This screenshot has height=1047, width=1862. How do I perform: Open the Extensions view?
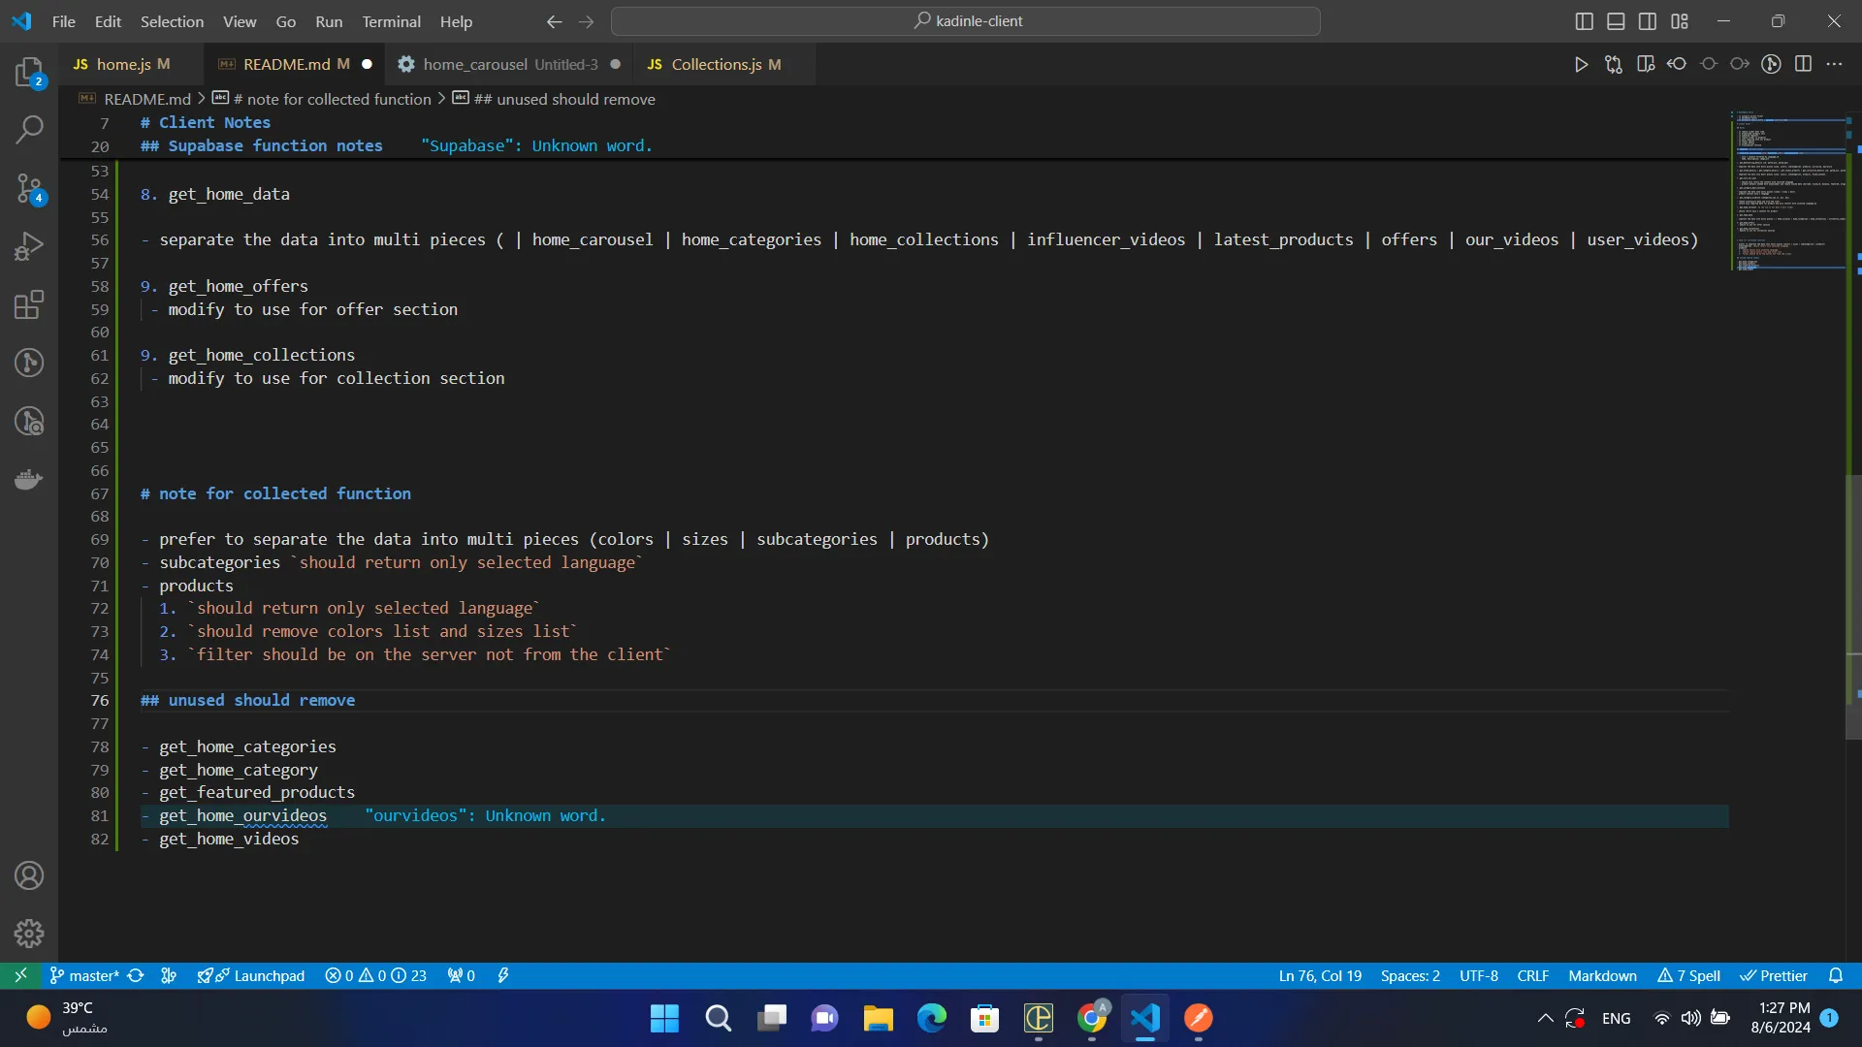[x=29, y=305]
